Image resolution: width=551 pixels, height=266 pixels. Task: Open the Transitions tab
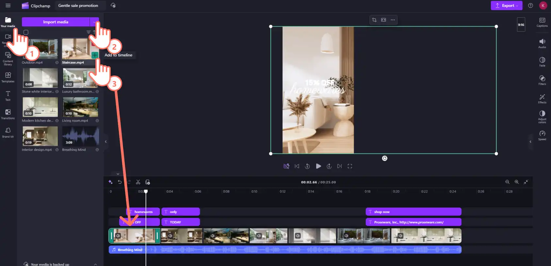(x=8, y=114)
